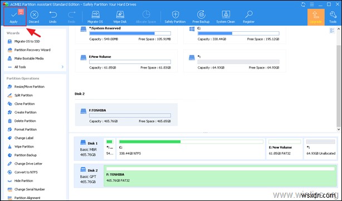The width and height of the screenshot is (342, 201).
Task: Open System Clean tool
Action: pos(226,17)
